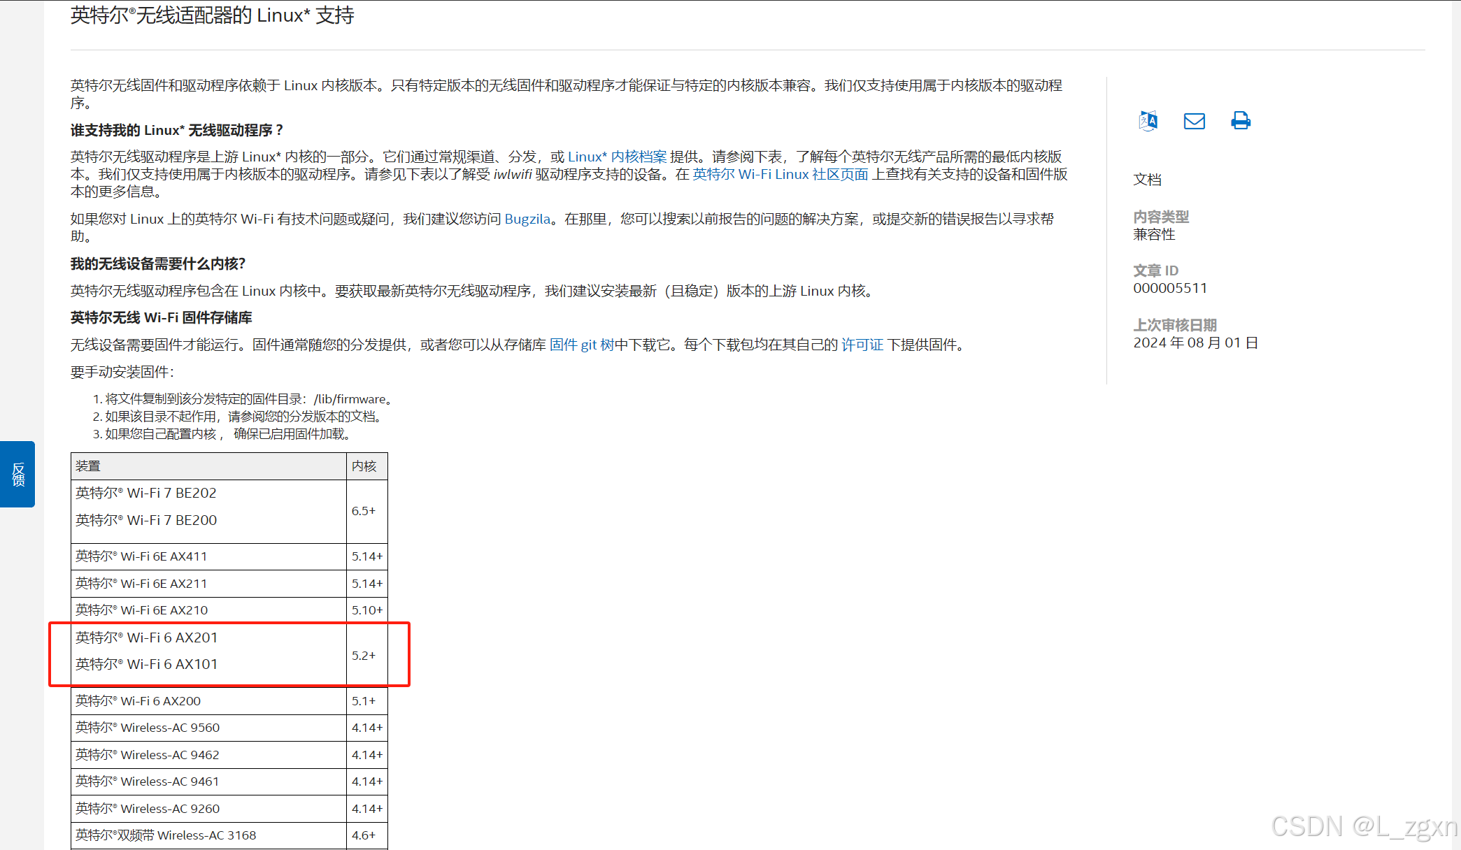Screen dimensions: 1461x850
Task: Click the 装置 table column header
Action: pyautogui.click(x=88, y=466)
